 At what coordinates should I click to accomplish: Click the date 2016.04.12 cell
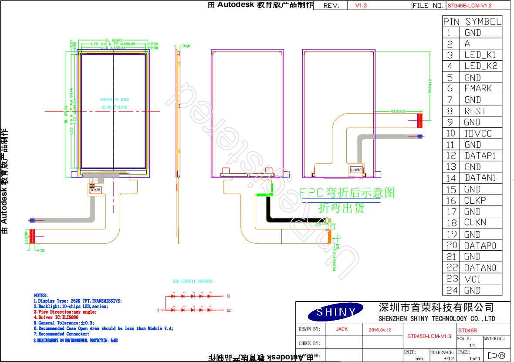pyautogui.click(x=379, y=330)
